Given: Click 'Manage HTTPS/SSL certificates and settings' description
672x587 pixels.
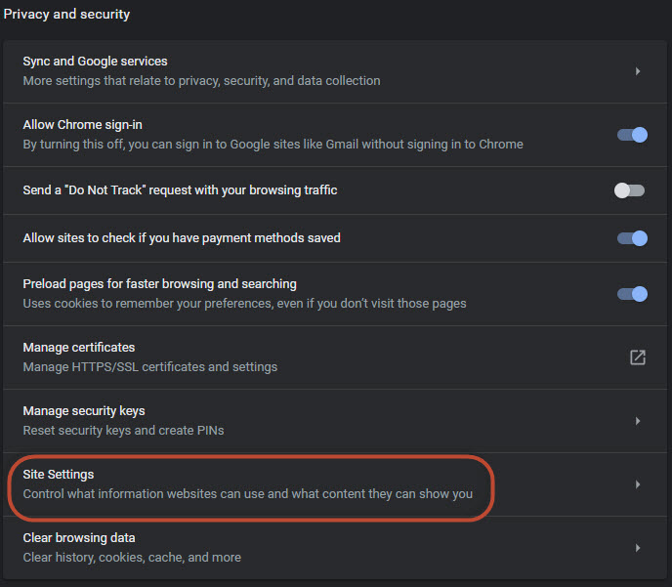Looking at the screenshot, I should click(150, 367).
